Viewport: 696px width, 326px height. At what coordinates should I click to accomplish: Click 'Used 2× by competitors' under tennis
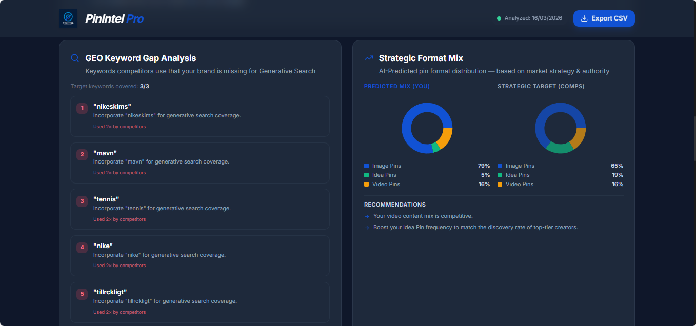pyautogui.click(x=120, y=219)
